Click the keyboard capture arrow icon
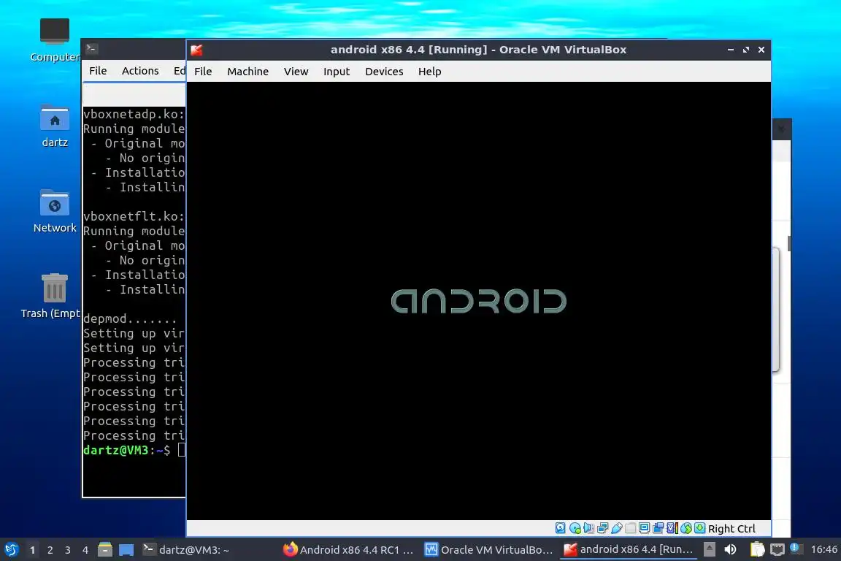Screen dimensions: 841x561 700,528
